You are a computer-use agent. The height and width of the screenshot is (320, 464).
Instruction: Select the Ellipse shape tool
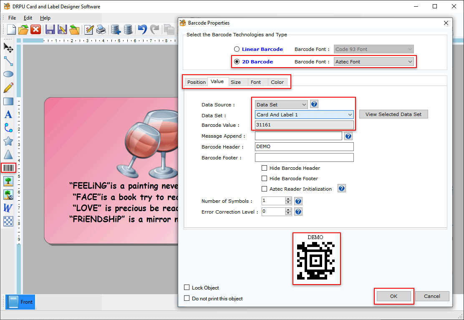pos(8,74)
